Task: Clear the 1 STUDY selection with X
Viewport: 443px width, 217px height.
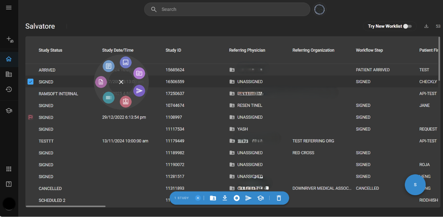Action: [198, 198]
